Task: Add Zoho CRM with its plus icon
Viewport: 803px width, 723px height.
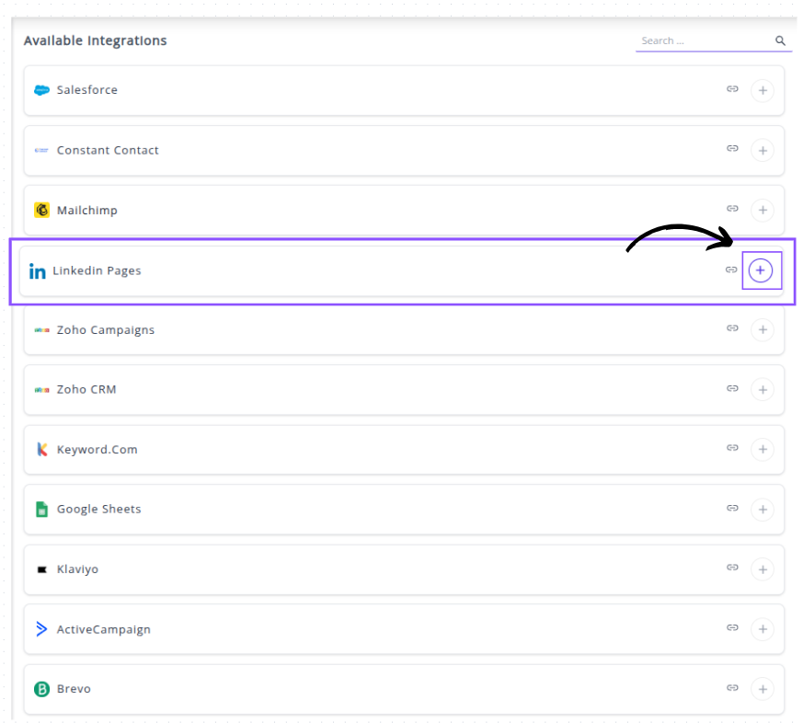Action: point(762,389)
